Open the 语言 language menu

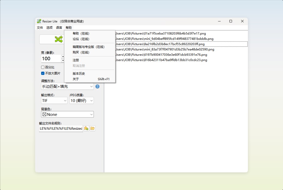(x=59, y=27)
